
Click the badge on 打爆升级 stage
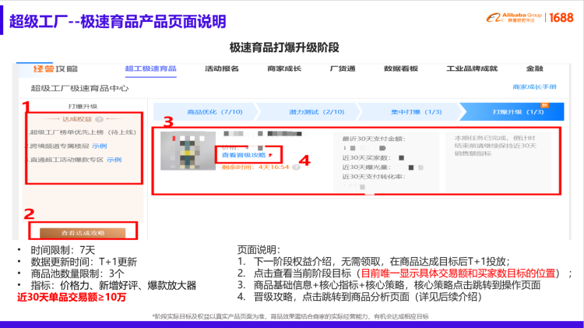[x=545, y=104]
